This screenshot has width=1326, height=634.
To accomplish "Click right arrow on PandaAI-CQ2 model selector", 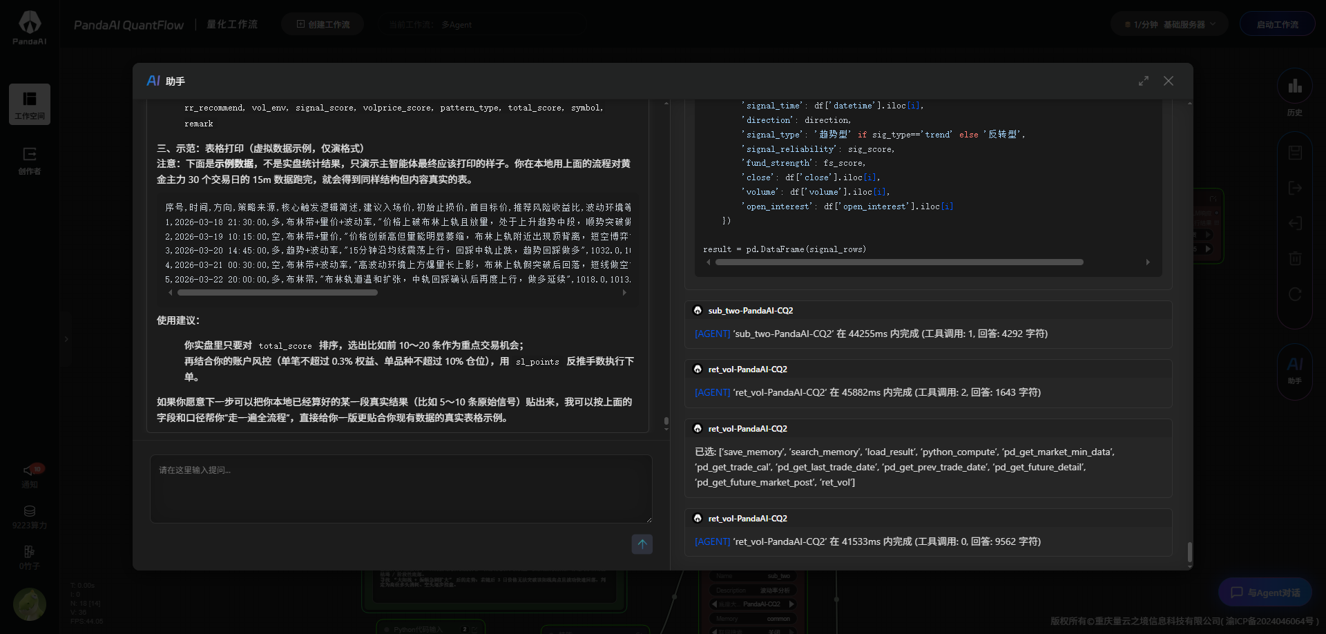I will 792,604.
